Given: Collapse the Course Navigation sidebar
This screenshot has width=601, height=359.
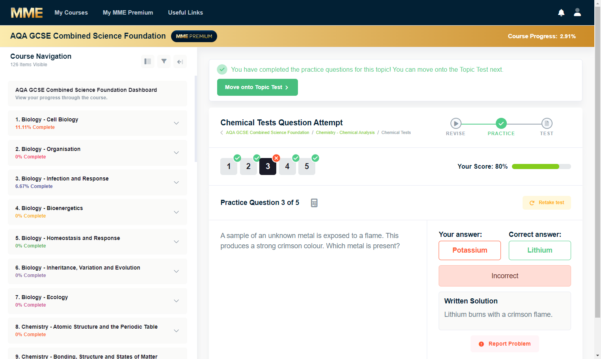Looking at the screenshot, I should click(x=180, y=61).
